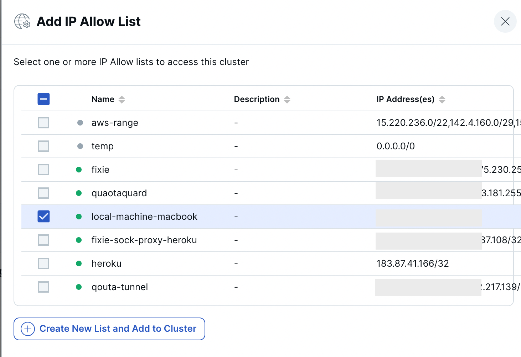Check the temp allow list checkbox
The image size is (521, 357).
pyautogui.click(x=43, y=146)
